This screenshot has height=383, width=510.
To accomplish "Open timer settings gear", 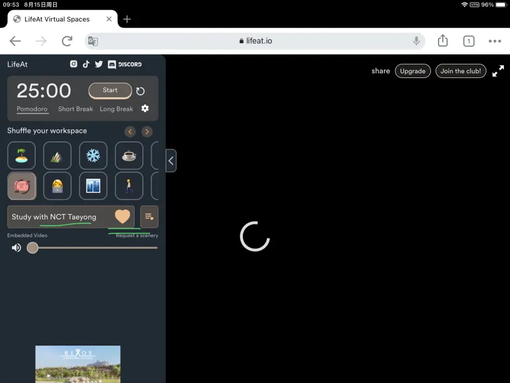I will pyautogui.click(x=145, y=108).
